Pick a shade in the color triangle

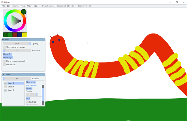click(x=15, y=21)
